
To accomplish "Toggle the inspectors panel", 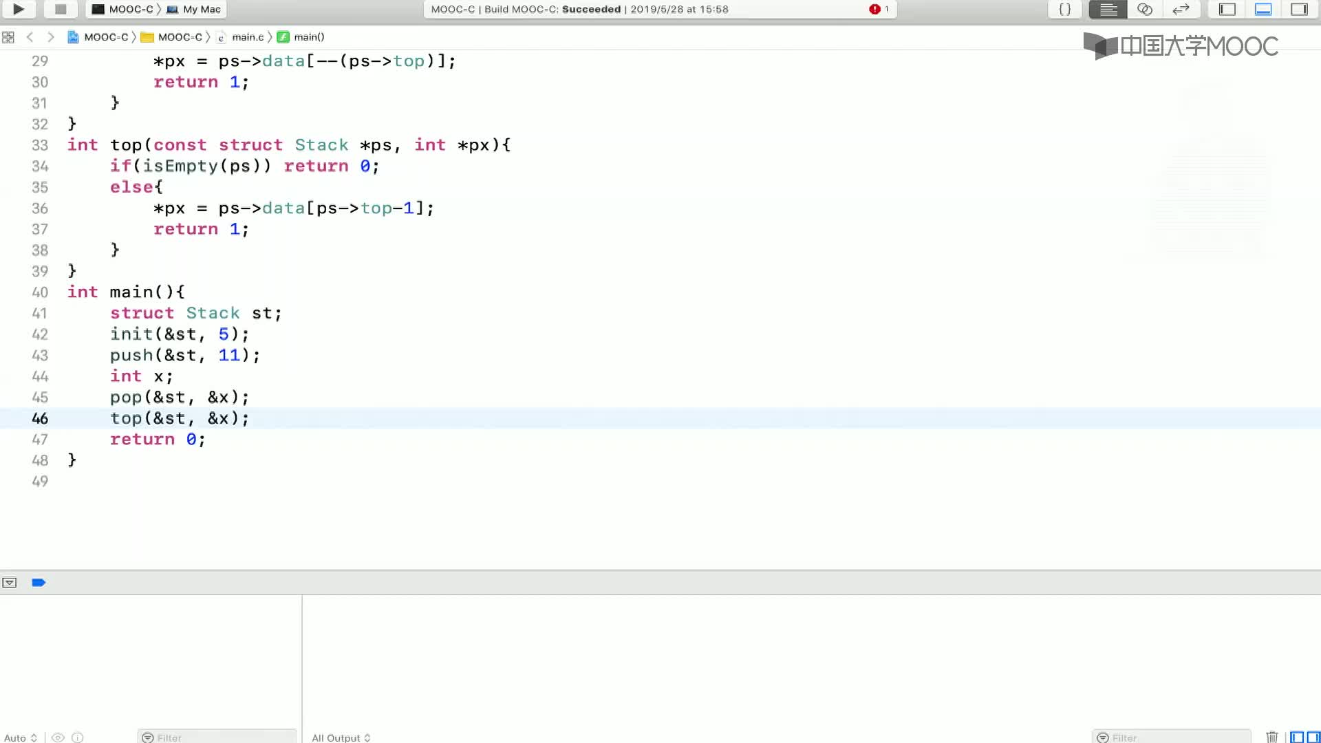I will (1299, 9).
